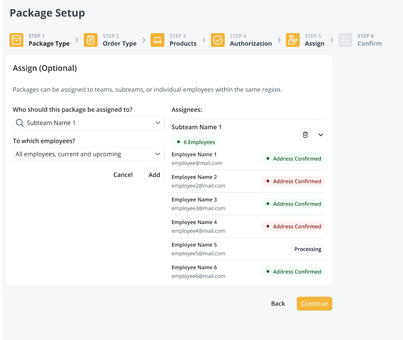Click the Products laptop icon
This screenshot has width=403, height=340.
click(x=158, y=40)
